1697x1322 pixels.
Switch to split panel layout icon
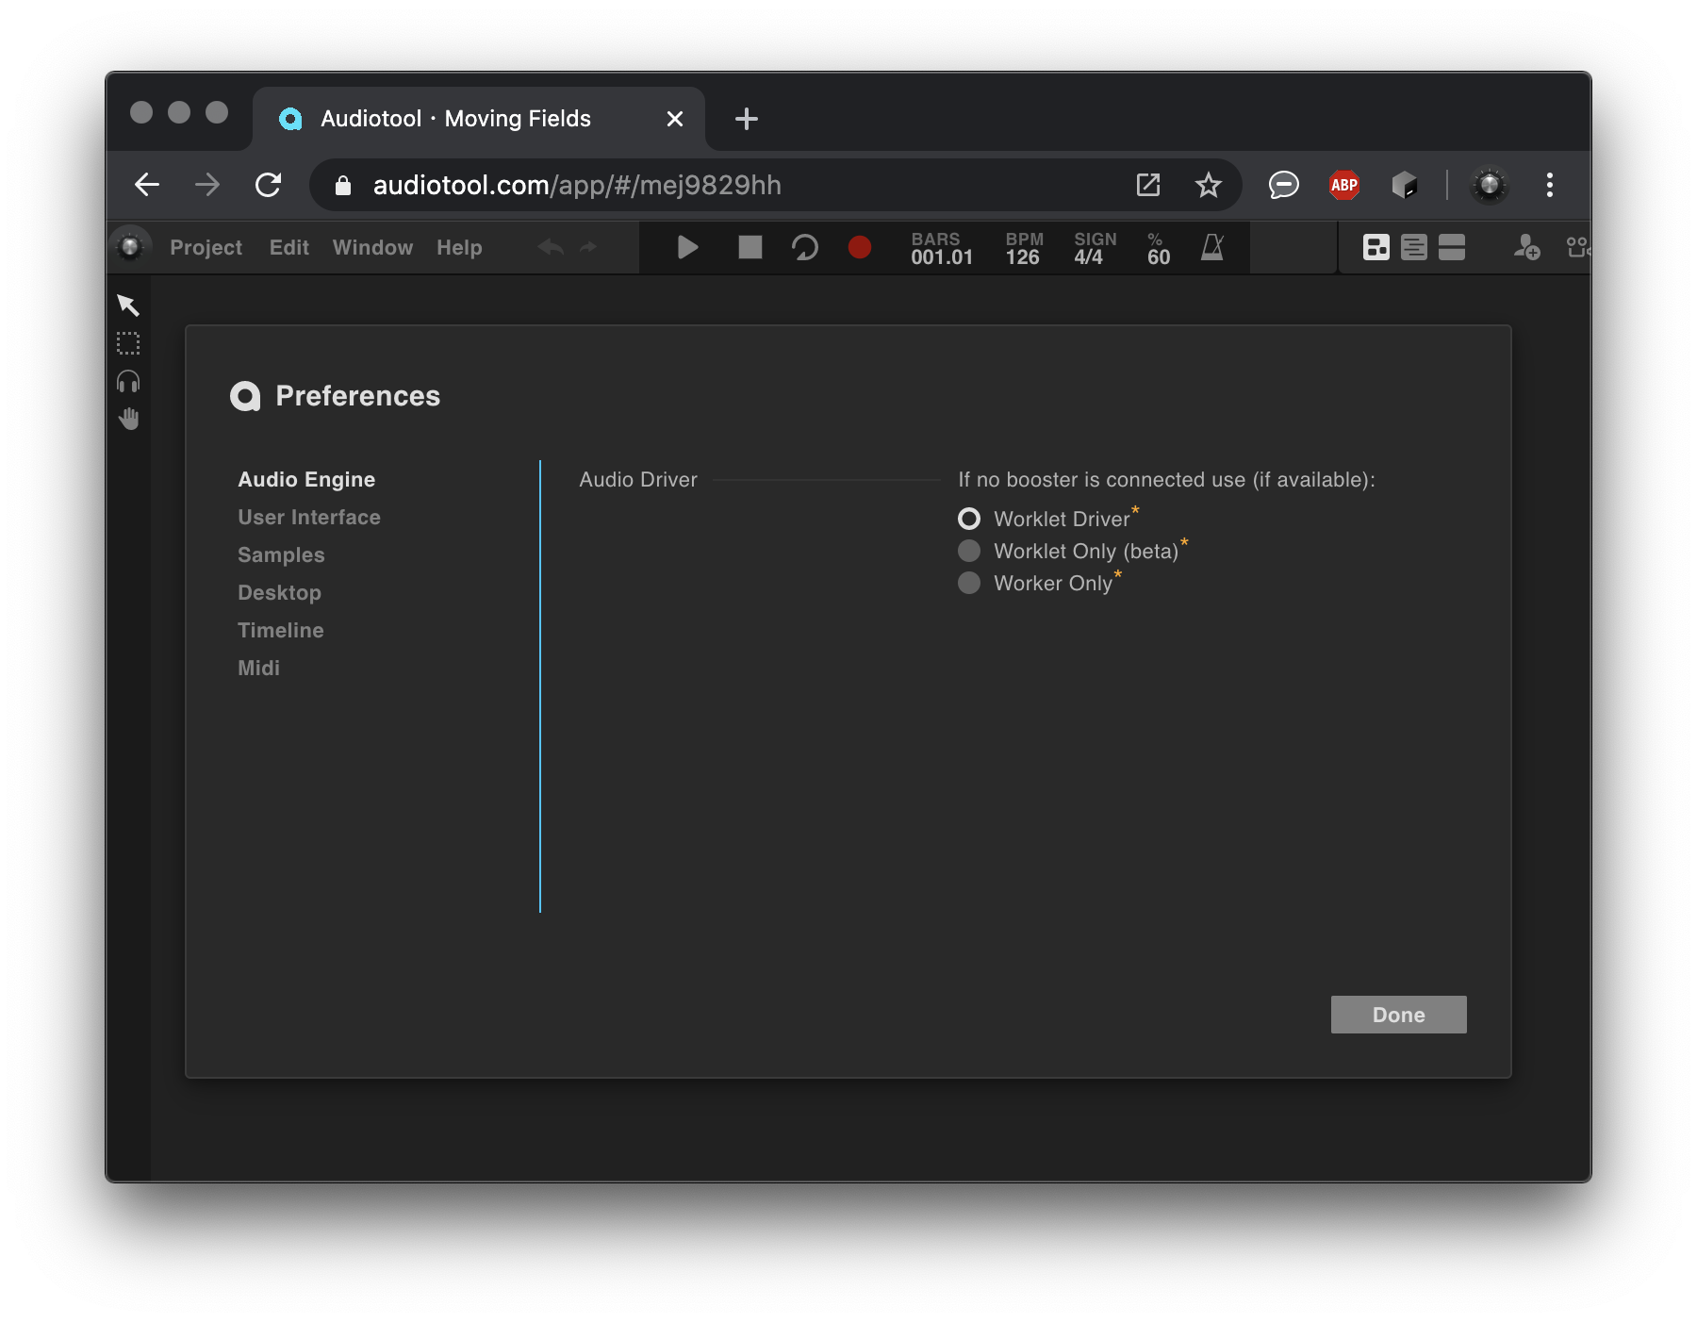tap(1452, 247)
